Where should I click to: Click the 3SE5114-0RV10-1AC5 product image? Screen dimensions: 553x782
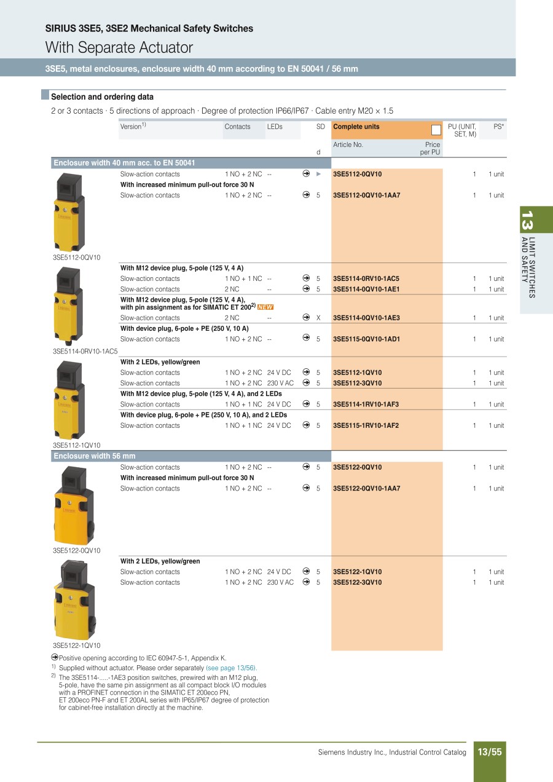coord(71,307)
